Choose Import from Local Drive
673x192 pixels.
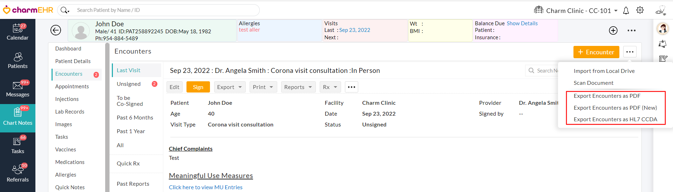[x=604, y=71]
